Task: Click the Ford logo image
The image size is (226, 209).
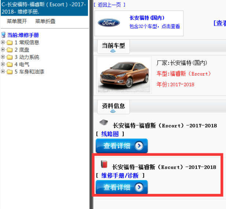Action: 109,23
